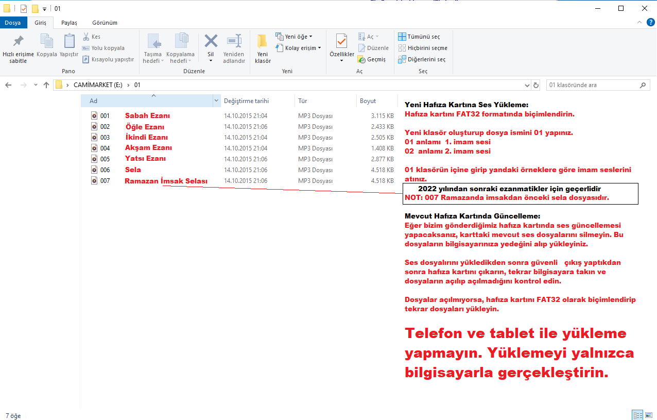Click Diğerlerini seç to invert selection
Viewport: 657px width, 420px height.
point(422,59)
